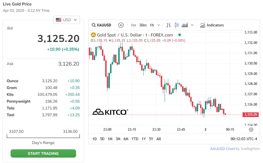263x163 pixels.
Task: Switch to the 1h interval
Action: click(x=152, y=25)
